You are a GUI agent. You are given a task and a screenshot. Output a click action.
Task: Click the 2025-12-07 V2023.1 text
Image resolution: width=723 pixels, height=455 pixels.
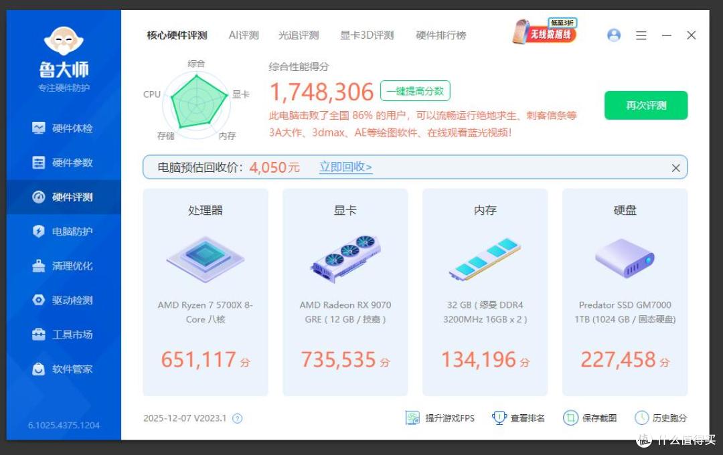pos(185,418)
